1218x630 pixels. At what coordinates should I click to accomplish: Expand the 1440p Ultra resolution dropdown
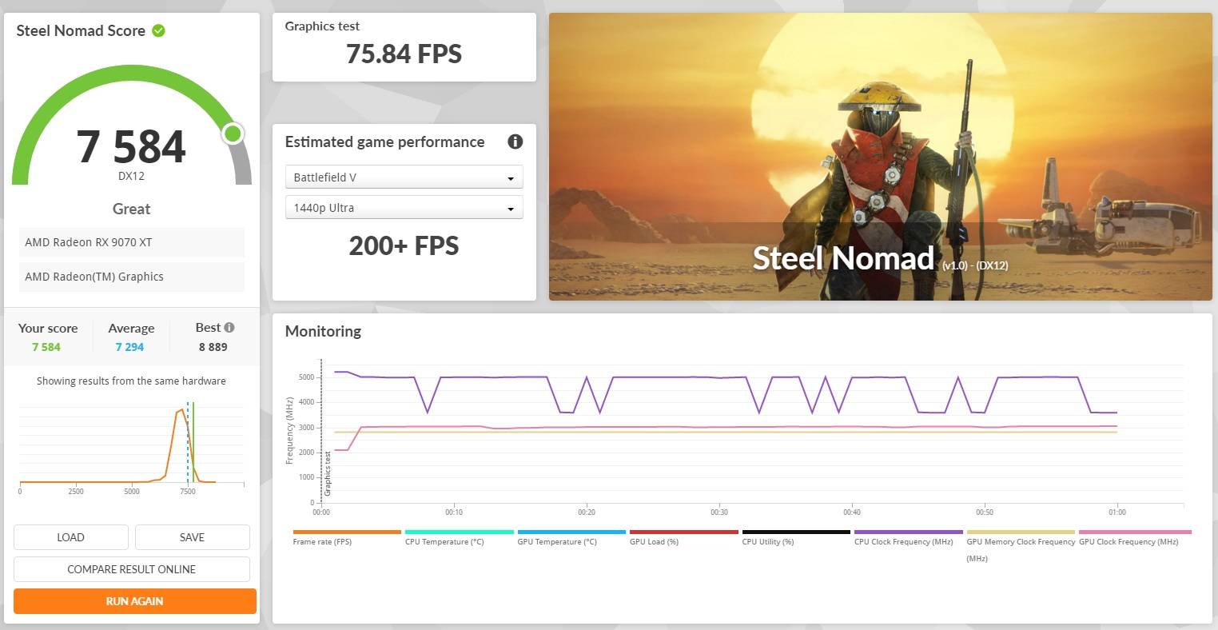pos(404,208)
